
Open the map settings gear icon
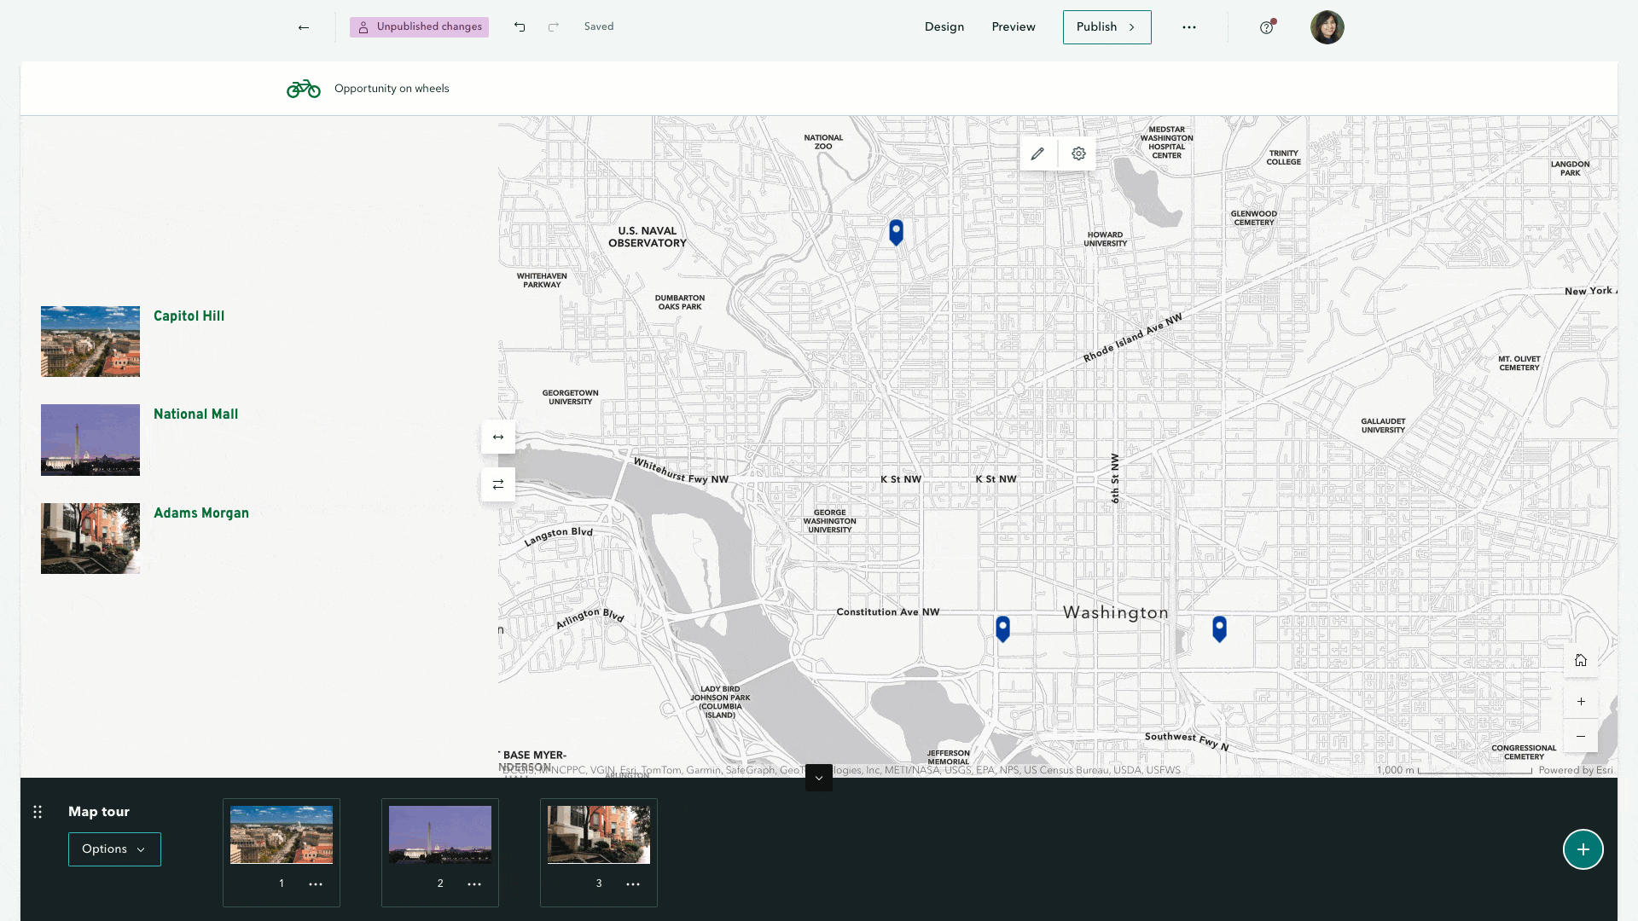pos(1078,153)
